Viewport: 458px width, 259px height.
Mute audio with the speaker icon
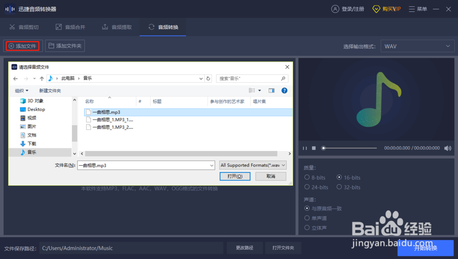coord(447,148)
